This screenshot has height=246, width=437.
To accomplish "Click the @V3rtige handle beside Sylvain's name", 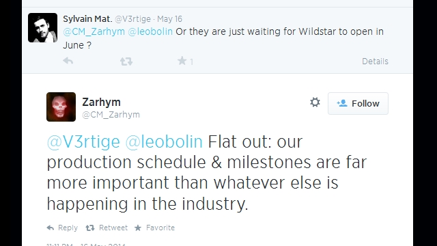I will [x=132, y=19].
